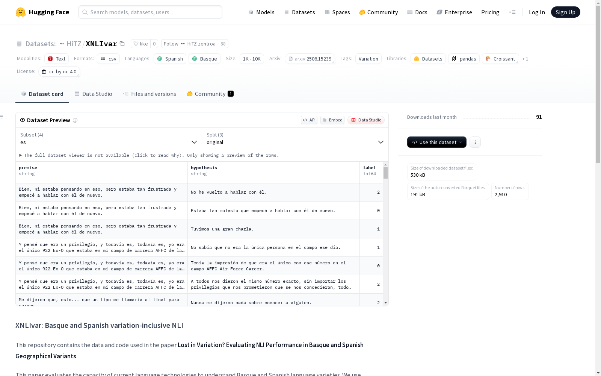Click the page scrollbar down arrow
This screenshot has width=601, height=376.
pos(598,373)
